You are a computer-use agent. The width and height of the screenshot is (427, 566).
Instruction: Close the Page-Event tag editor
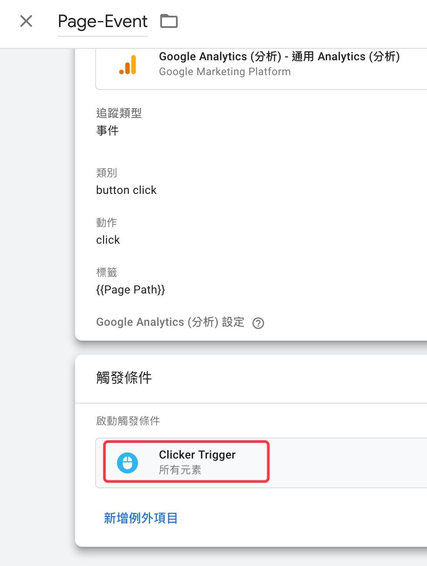click(x=26, y=21)
